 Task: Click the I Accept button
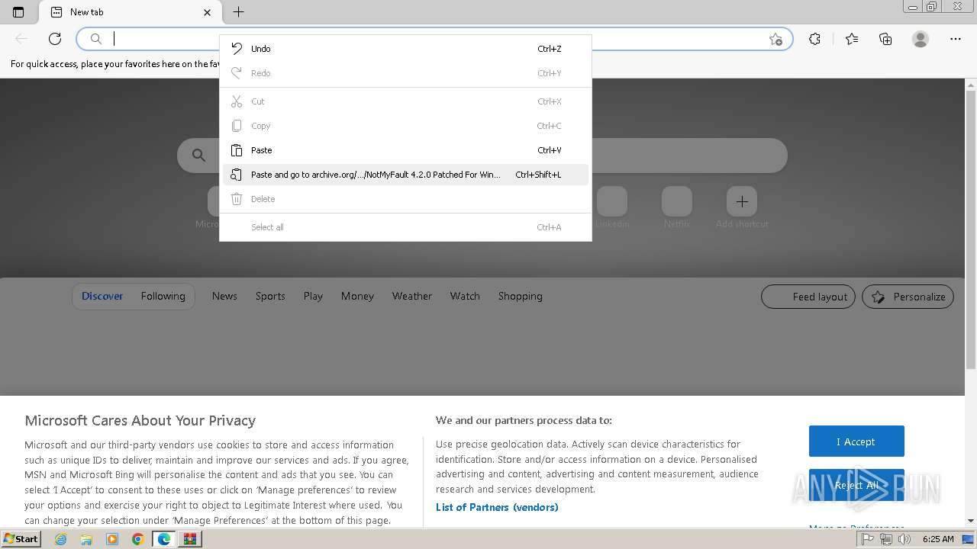(x=856, y=441)
